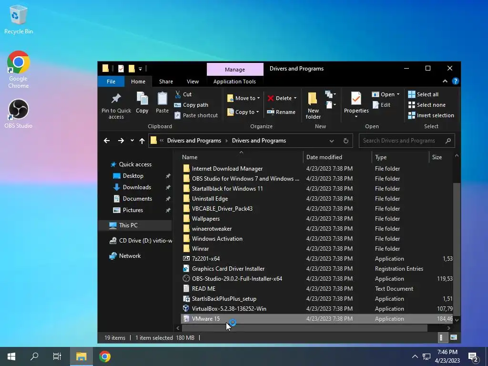Click Select all in ribbon
The image size is (488, 366).
click(423, 94)
